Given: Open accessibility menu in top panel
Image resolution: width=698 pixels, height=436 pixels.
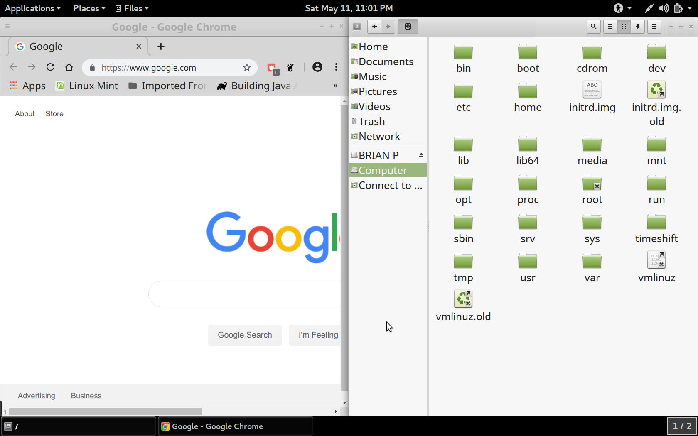Looking at the screenshot, I should point(622,8).
